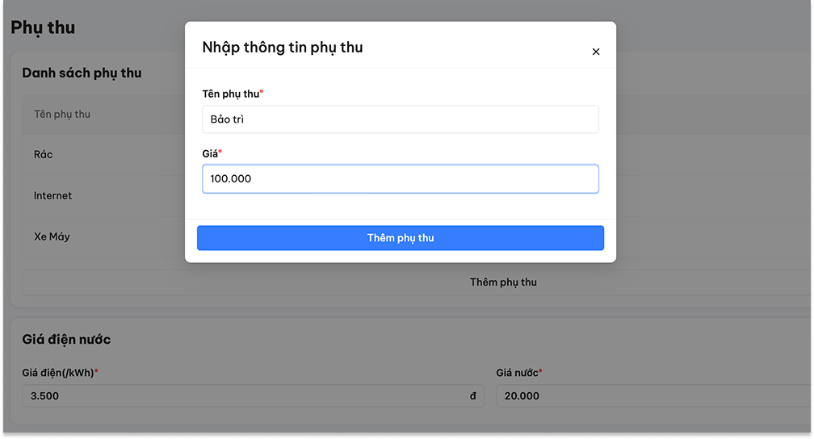The height and width of the screenshot is (439, 814).
Task: Click the "Giá" label inside the dialog
Action: pyautogui.click(x=210, y=153)
